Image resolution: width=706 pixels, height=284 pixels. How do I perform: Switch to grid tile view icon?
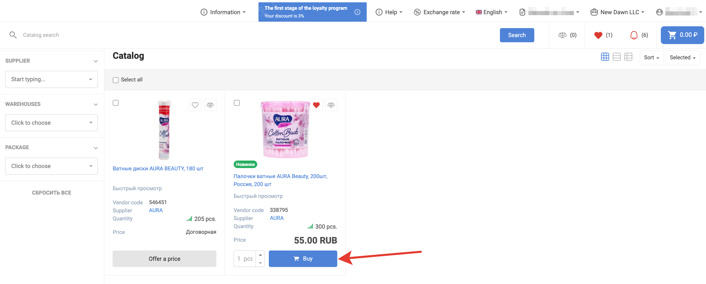pyautogui.click(x=605, y=57)
